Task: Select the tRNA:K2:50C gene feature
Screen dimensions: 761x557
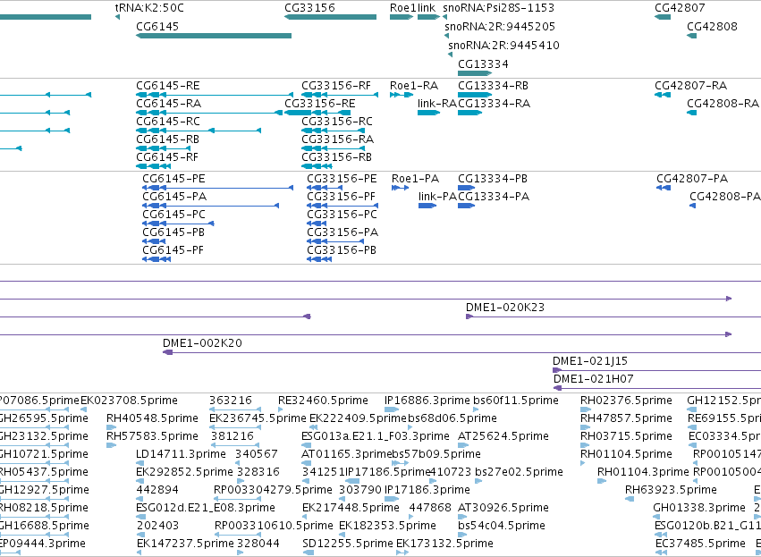Action: (117, 17)
